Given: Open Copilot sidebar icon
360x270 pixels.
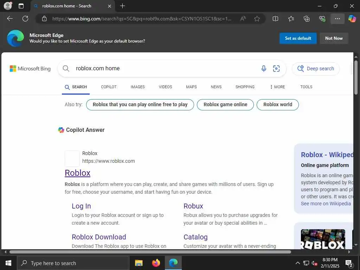Looking at the screenshot, I should [x=352, y=19].
